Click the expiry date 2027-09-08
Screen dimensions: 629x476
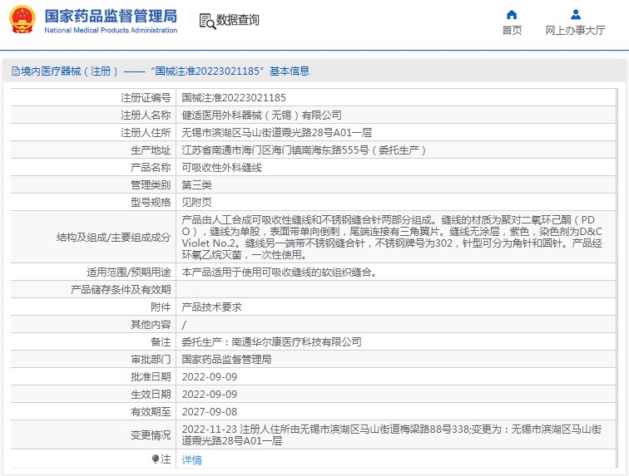(209, 411)
